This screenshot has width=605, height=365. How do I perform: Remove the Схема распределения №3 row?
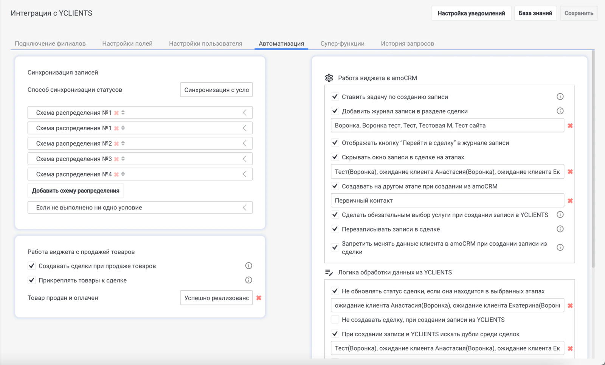tap(116, 159)
